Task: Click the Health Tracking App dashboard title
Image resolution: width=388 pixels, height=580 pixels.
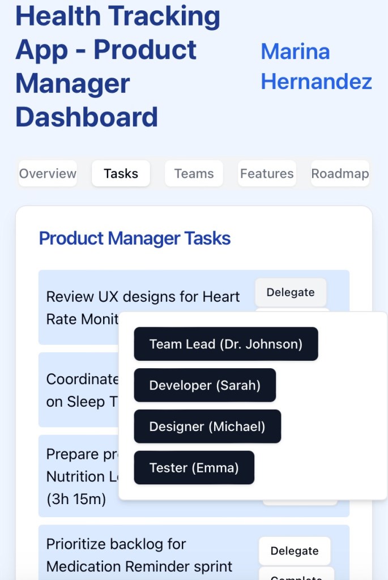Action: tap(118, 67)
